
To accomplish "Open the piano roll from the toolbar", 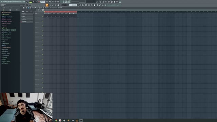I will pyautogui.click(x=83, y=5).
